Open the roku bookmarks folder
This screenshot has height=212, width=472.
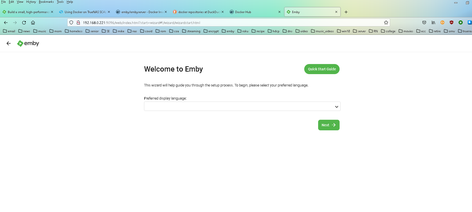pyautogui.click(x=243, y=31)
